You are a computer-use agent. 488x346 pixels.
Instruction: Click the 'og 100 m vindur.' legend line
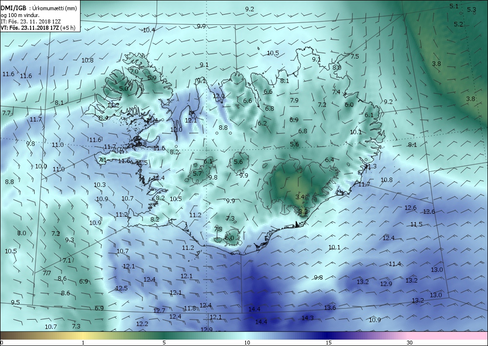tap(20, 15)
